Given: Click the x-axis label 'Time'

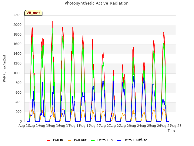Looking at the screenshot, I should pos(172,130).
